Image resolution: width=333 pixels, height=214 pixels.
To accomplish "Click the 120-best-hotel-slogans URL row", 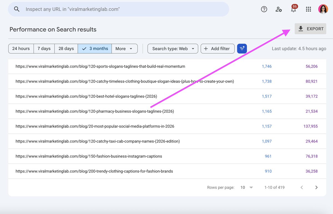I will pos(167,96).
